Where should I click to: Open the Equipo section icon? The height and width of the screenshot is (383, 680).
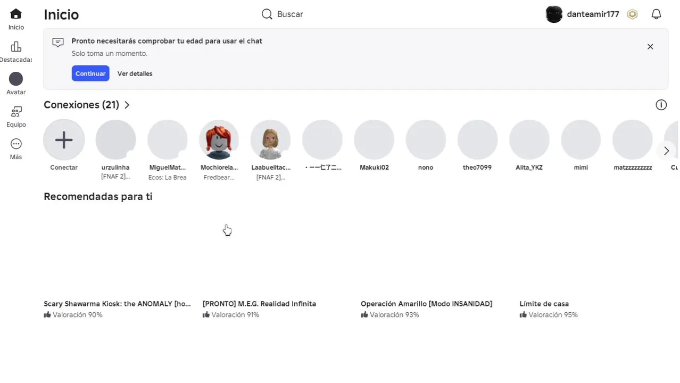(16, 112)
